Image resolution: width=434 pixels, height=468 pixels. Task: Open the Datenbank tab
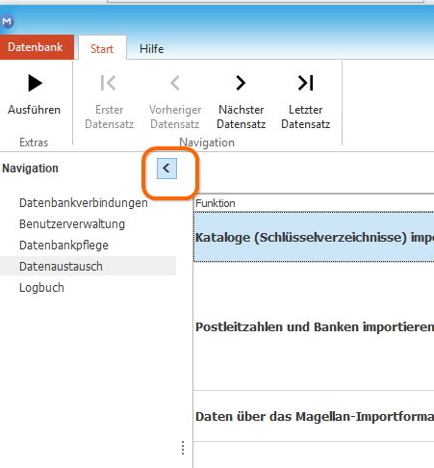click(37, 47)
